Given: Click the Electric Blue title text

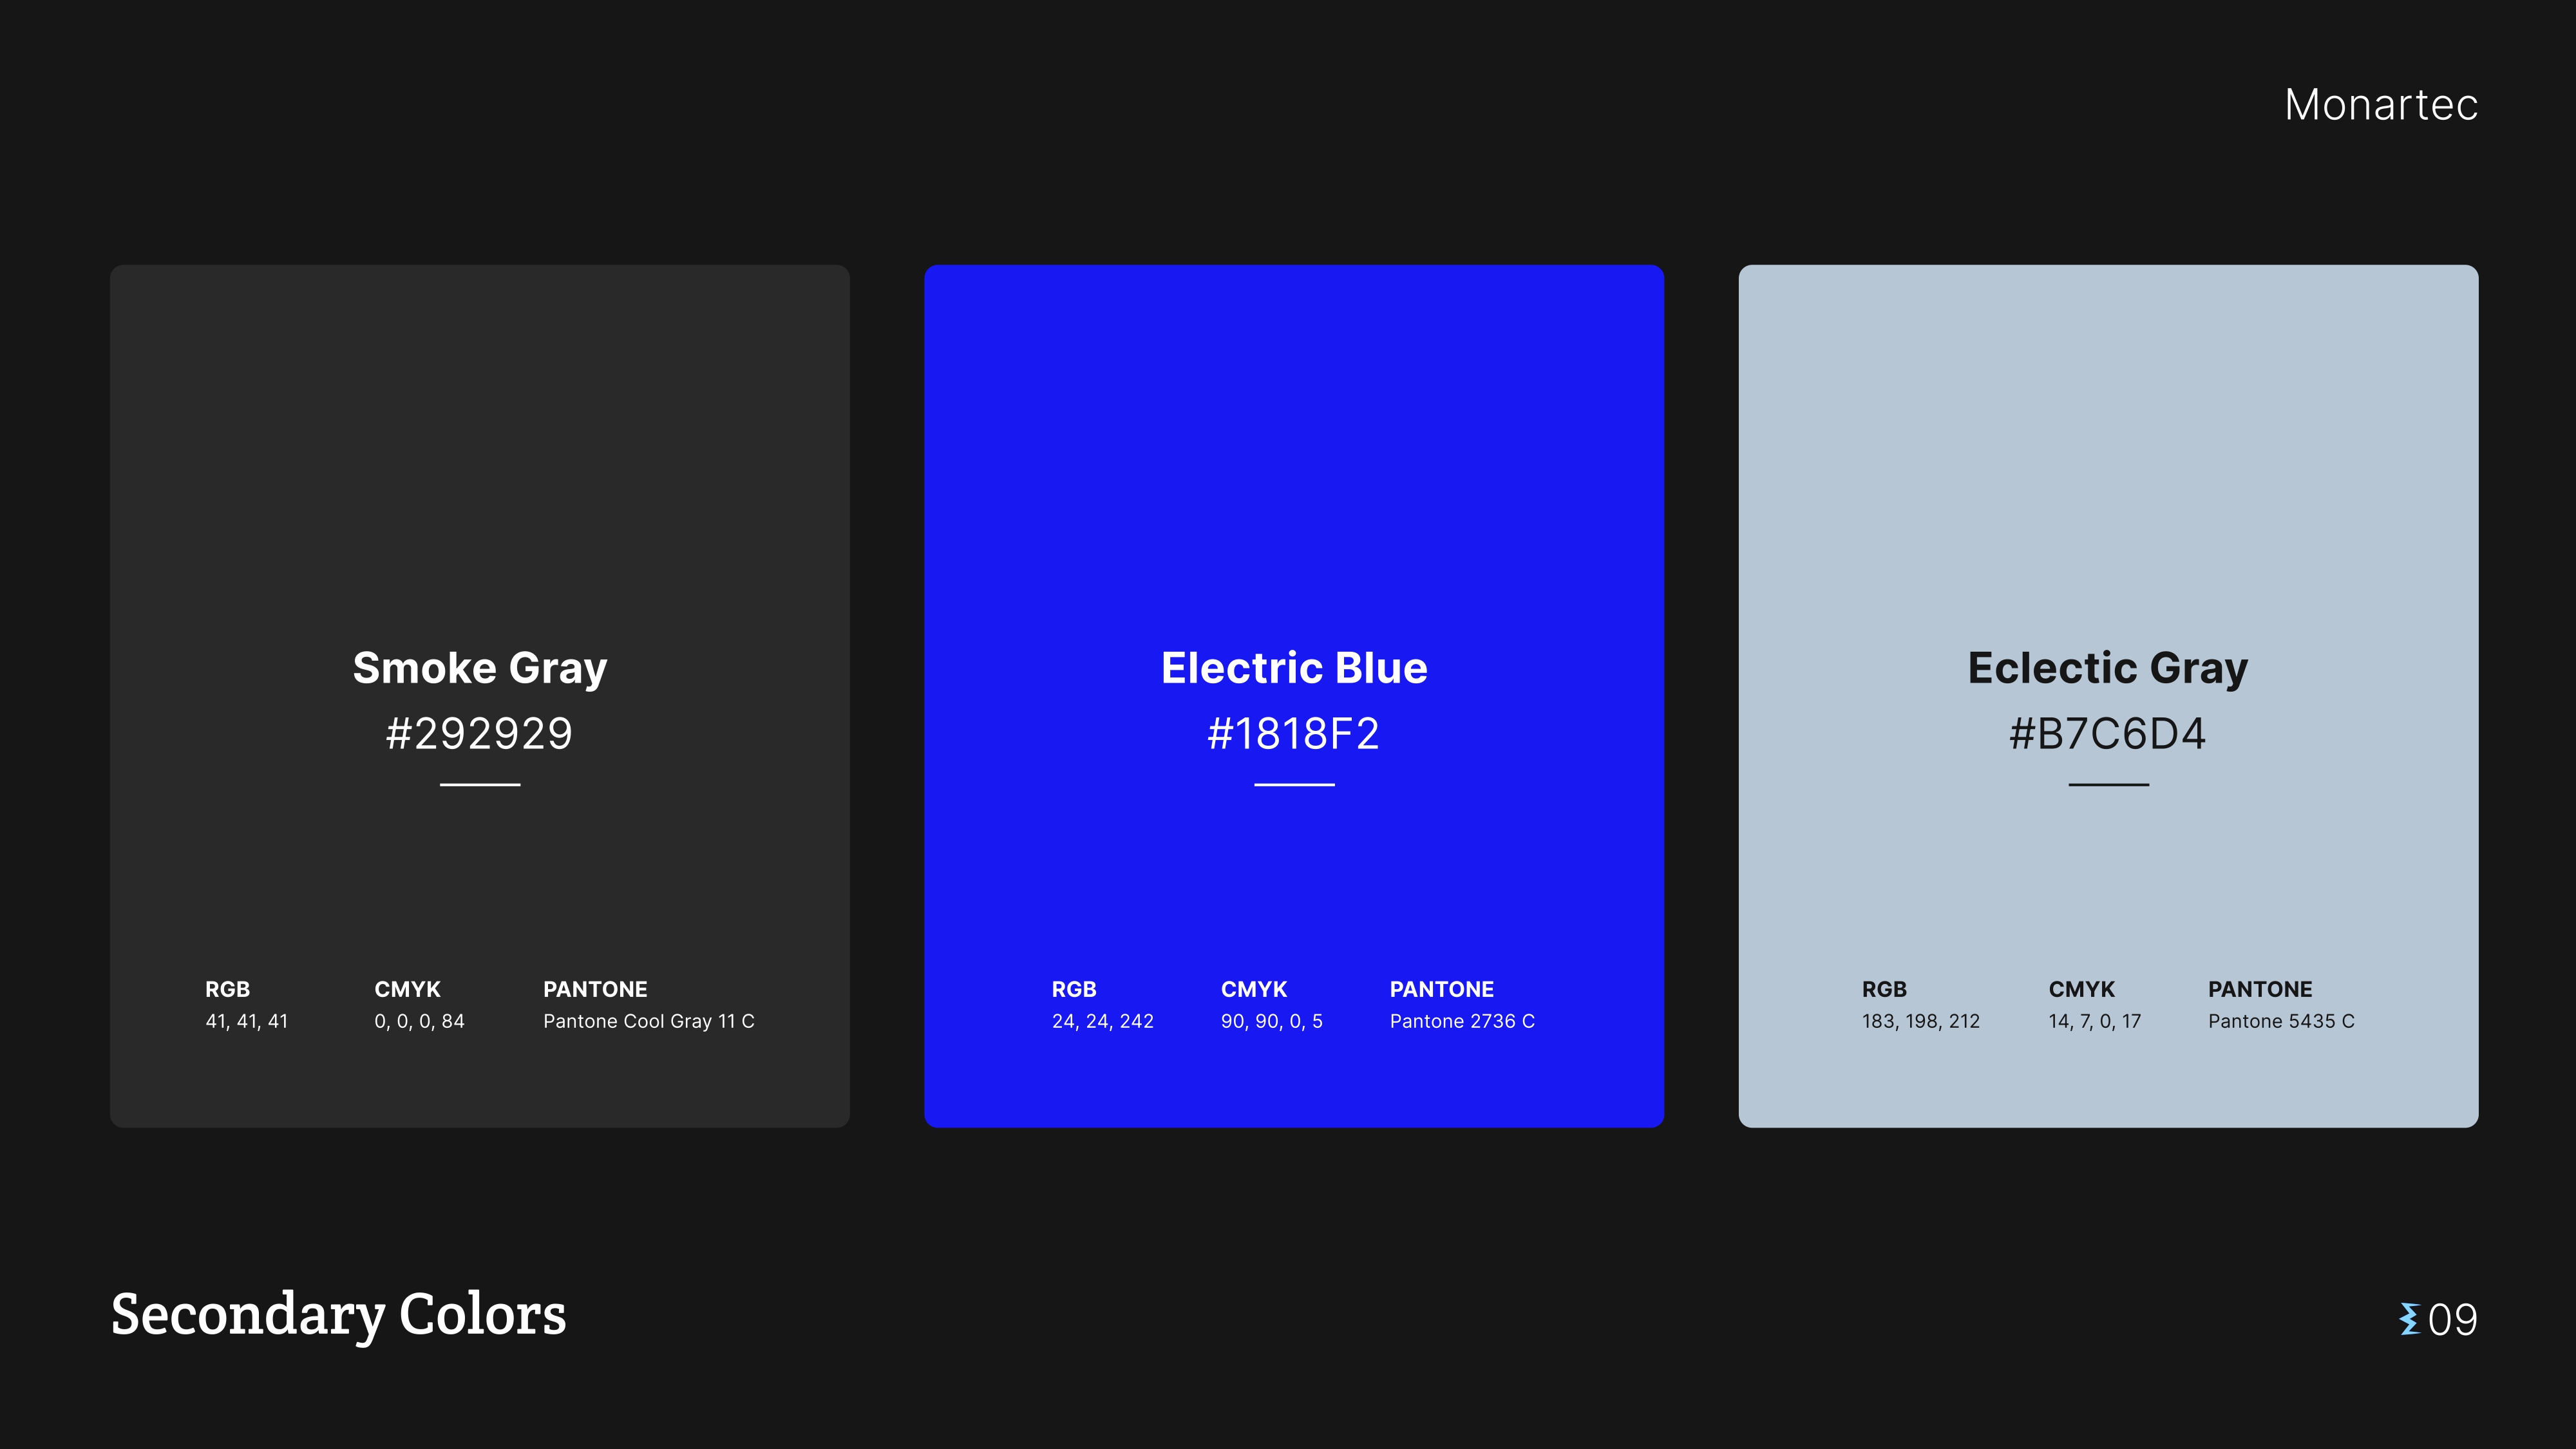Looking at the screenshot, I should pos(1293,668).
